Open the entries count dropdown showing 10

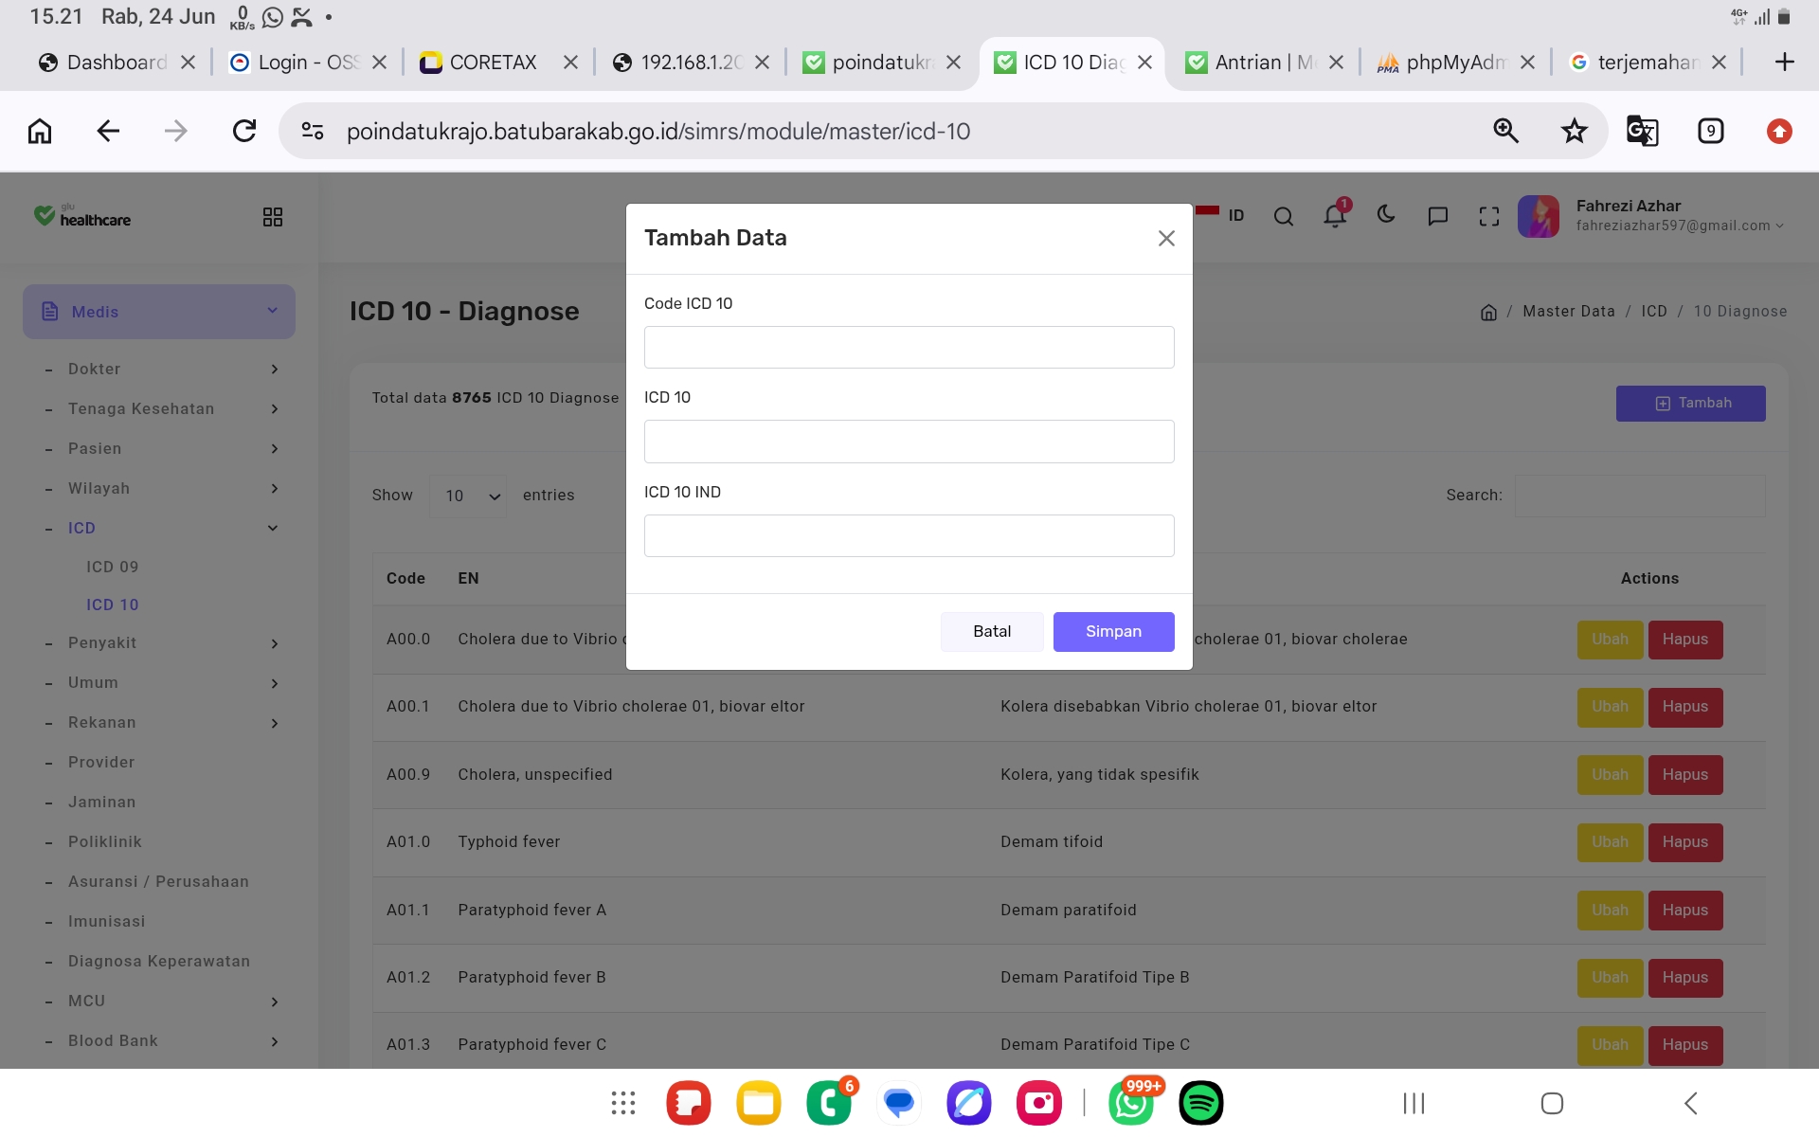click(x=468, y=496)
